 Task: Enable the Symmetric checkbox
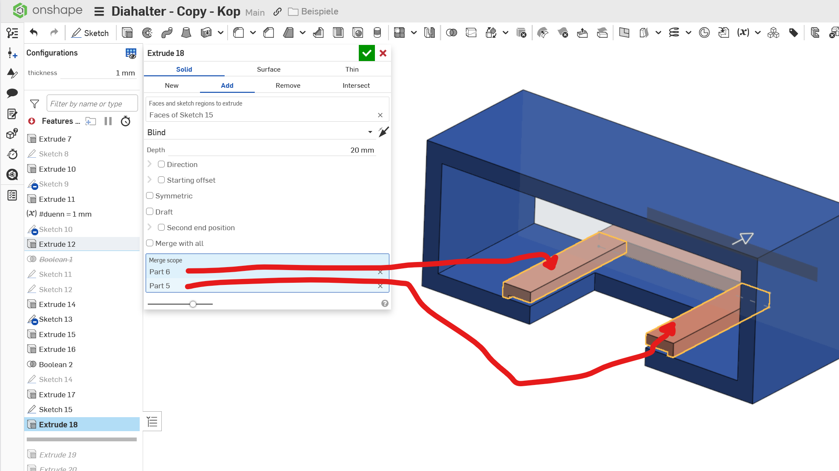pyautogui.click(x=150, y=196)
